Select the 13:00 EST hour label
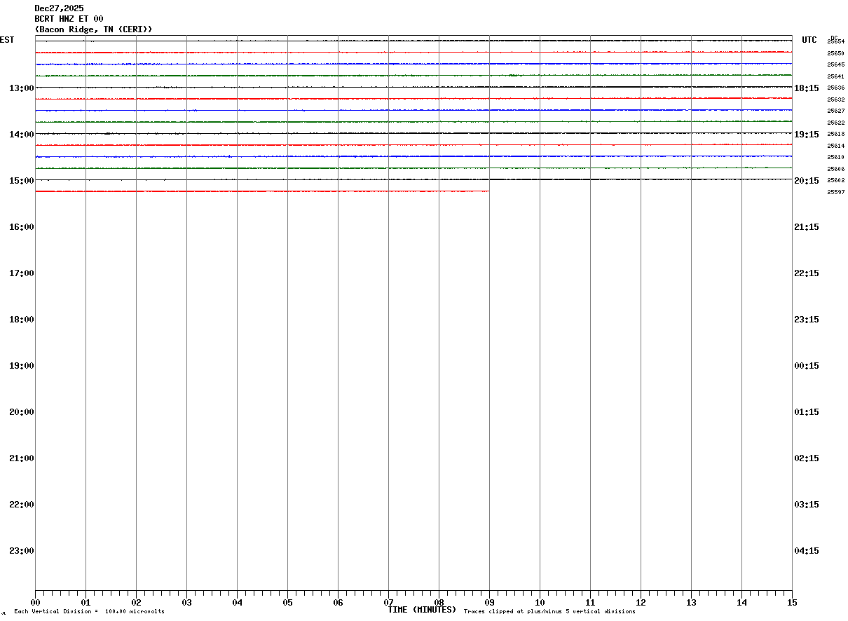Screen dimensions: 848x621 pyautogui.click(x=22, y=88)
